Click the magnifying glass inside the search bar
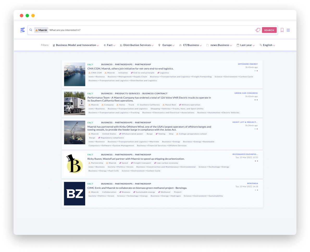This screenshot has height=252, width=310. coord(31,30)
